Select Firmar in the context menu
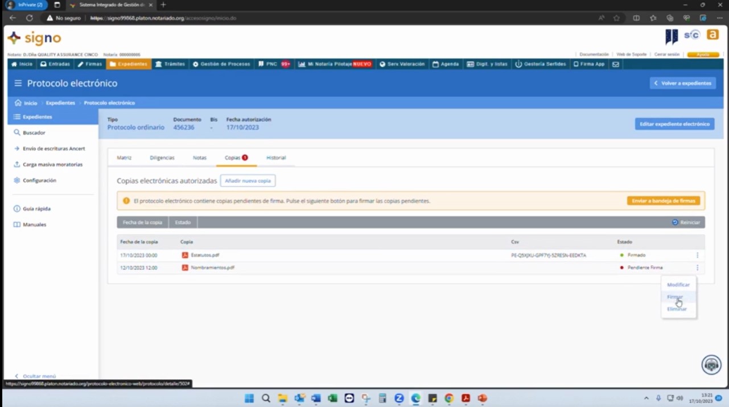Image resolution: width=729 pixels, height=407 pixels. 675,297
